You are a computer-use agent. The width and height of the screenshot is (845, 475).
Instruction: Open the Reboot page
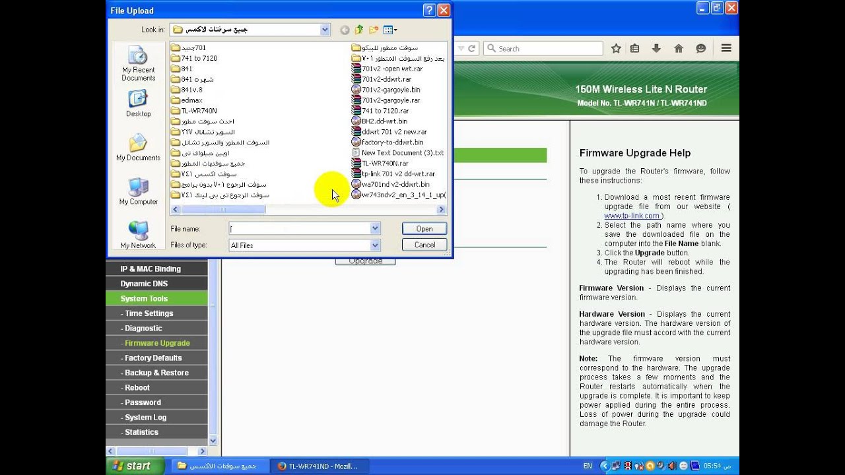pyautogui.click(x=156, y=387)
